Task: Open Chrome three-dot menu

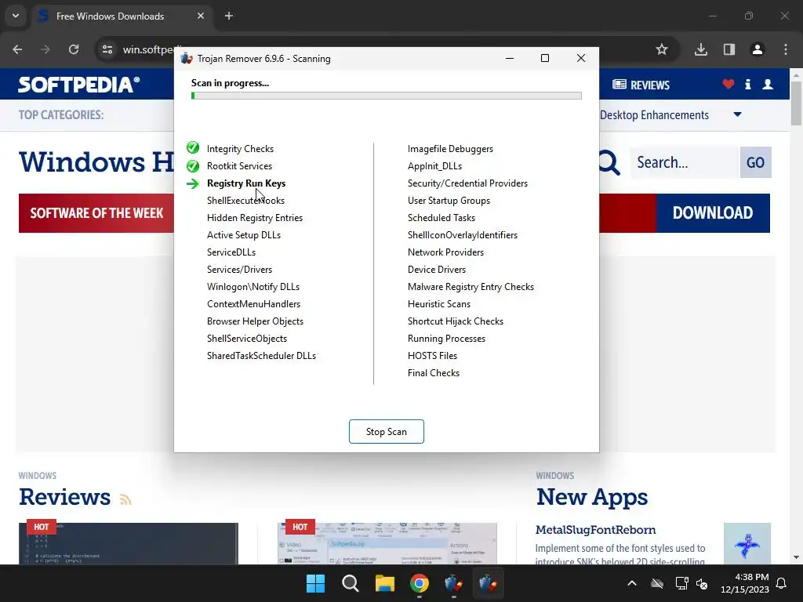Action: pos(786,49)
